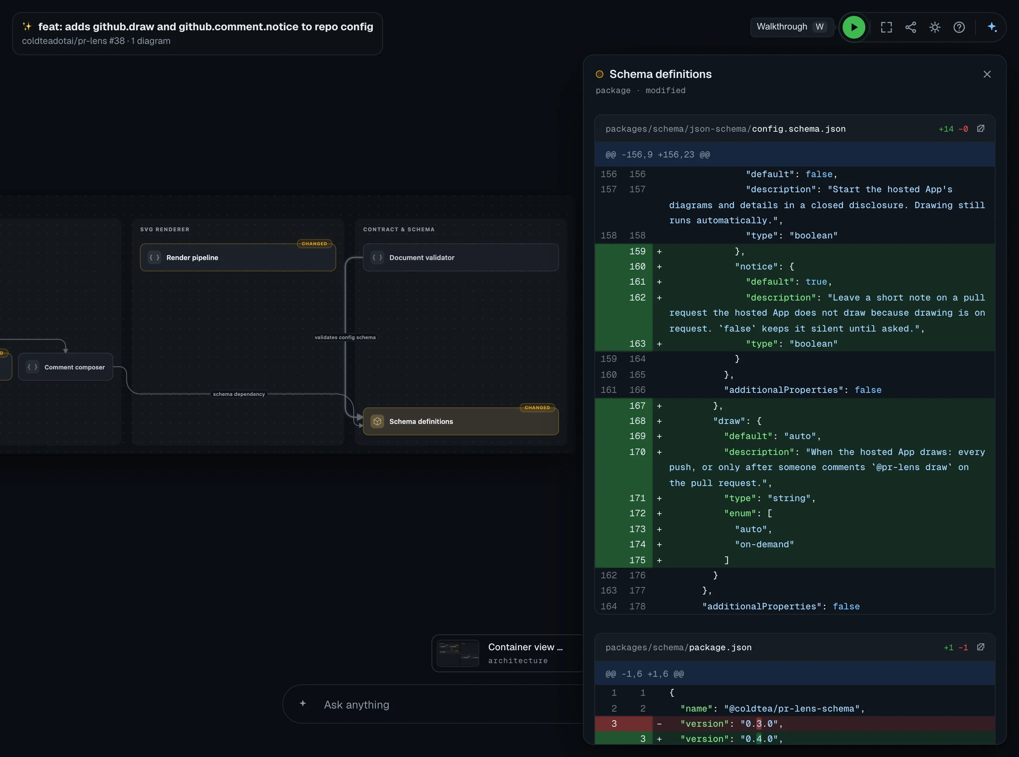Click the packages/schema/package.json file path header
The height and width of the screenshot is (757, 1019).
(678, 648)
